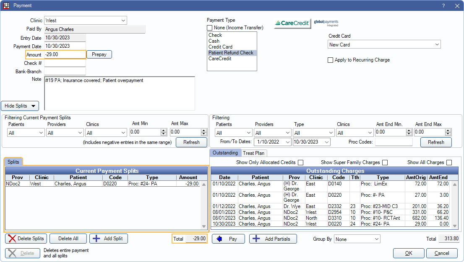The width and height of the screenshot is (464, 262).
Task: Click the Outstanding Charges vertical scrollbar
Action: 455,204
